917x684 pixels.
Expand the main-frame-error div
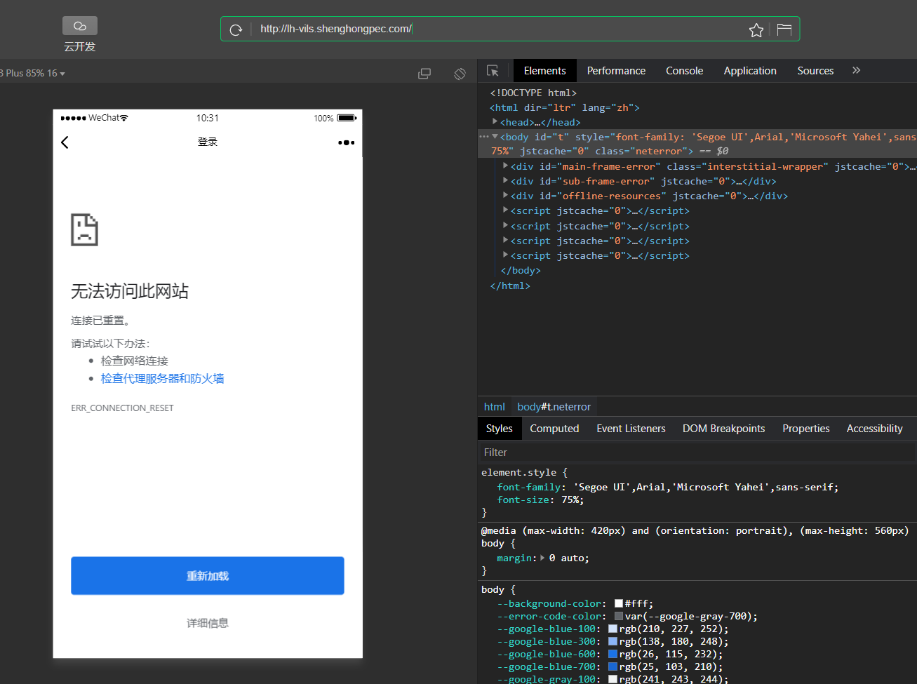pos(506,166)
